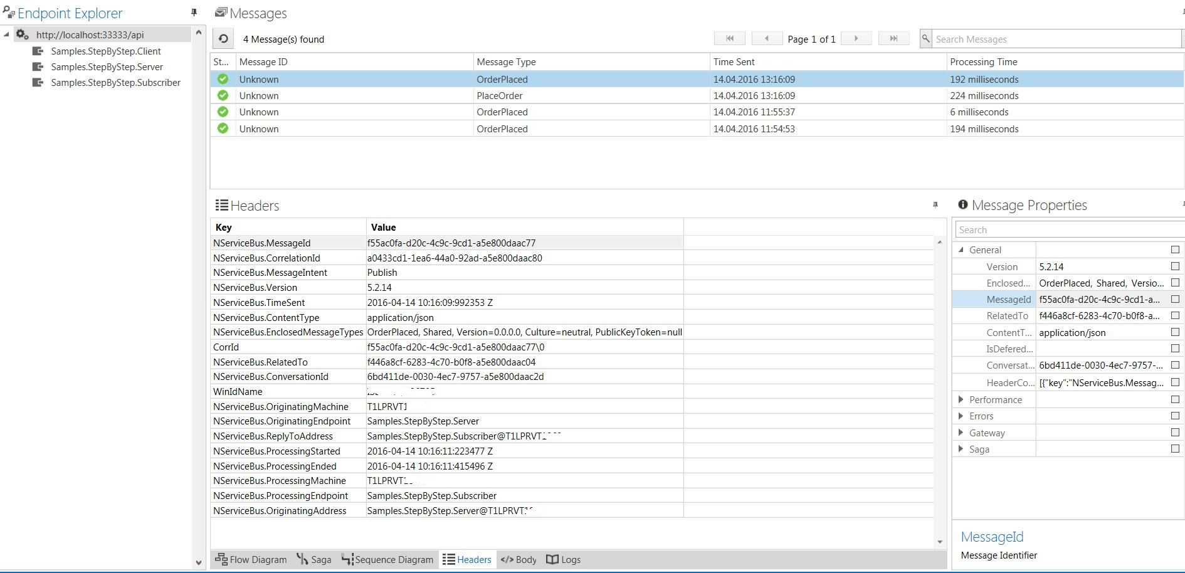Toggle checkbox for the General category
The image size is (1185, 573).
point(1175,250)
